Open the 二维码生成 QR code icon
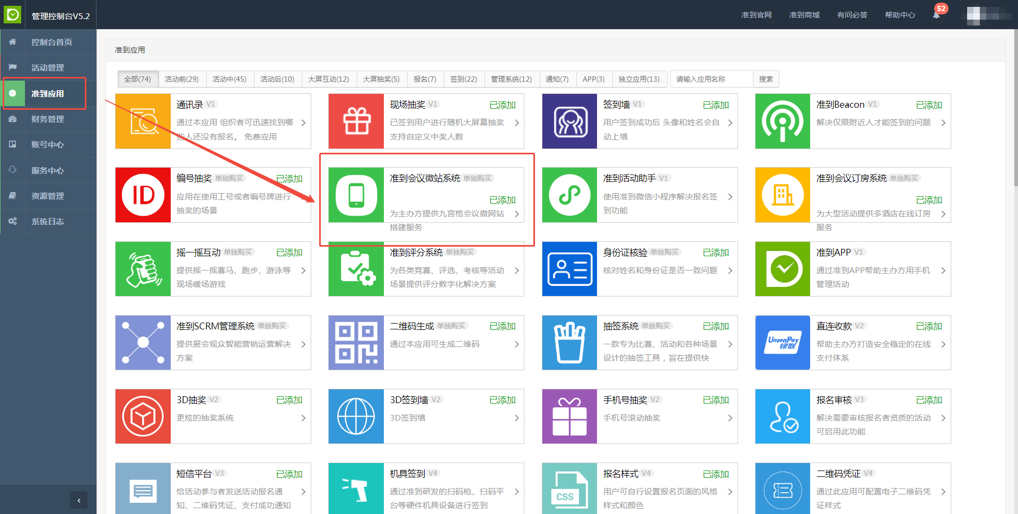Screen dimensions: 1018x514 click(x=356, y=343)
